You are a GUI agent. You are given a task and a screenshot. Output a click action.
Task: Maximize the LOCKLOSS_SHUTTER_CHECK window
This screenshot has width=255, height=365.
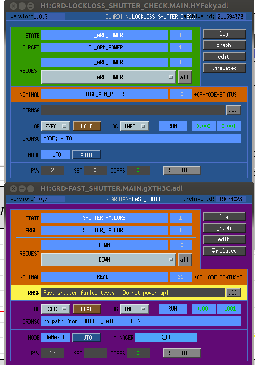tap(30, 6)
